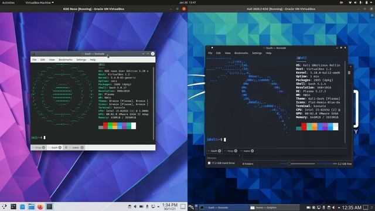This screenshot has width=375, height=211.
Task: Close the nano tab in Neon Konsole
Action: [x=82, y=148]
